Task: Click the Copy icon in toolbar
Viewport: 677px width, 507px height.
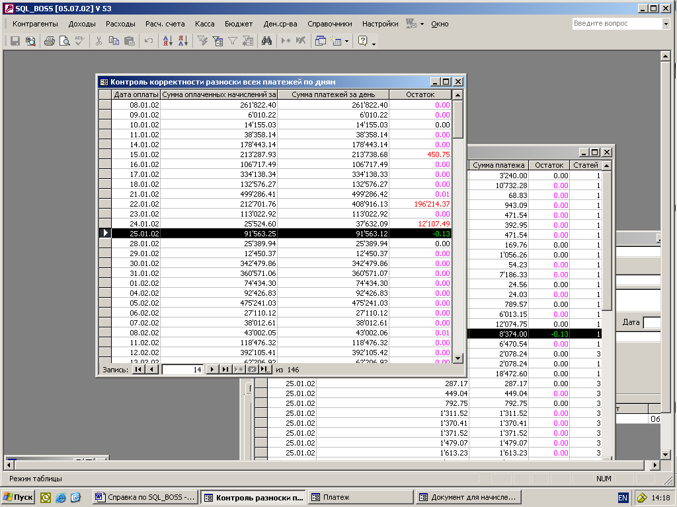Action: [114, 41]
